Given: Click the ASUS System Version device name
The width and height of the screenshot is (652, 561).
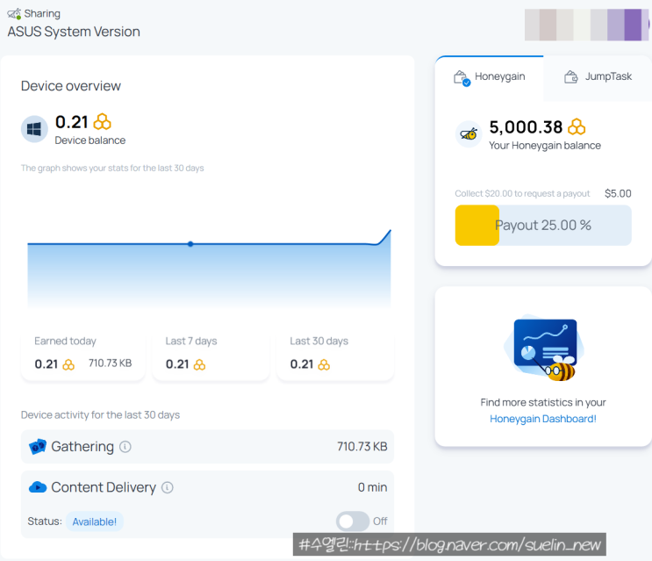Looking at the screenshot, I should [74, 32].
